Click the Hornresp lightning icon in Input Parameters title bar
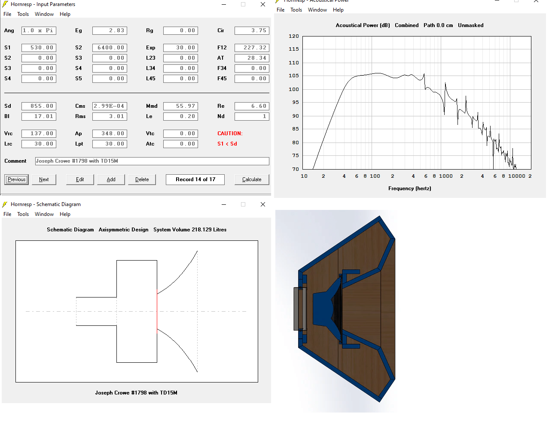The width and height of the screenshot is (549, 431). [5, 4]
